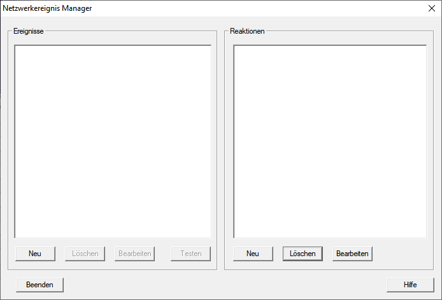Click the Reaktionen group label
This screenshot has width=442, height=300.
[247, 31]
